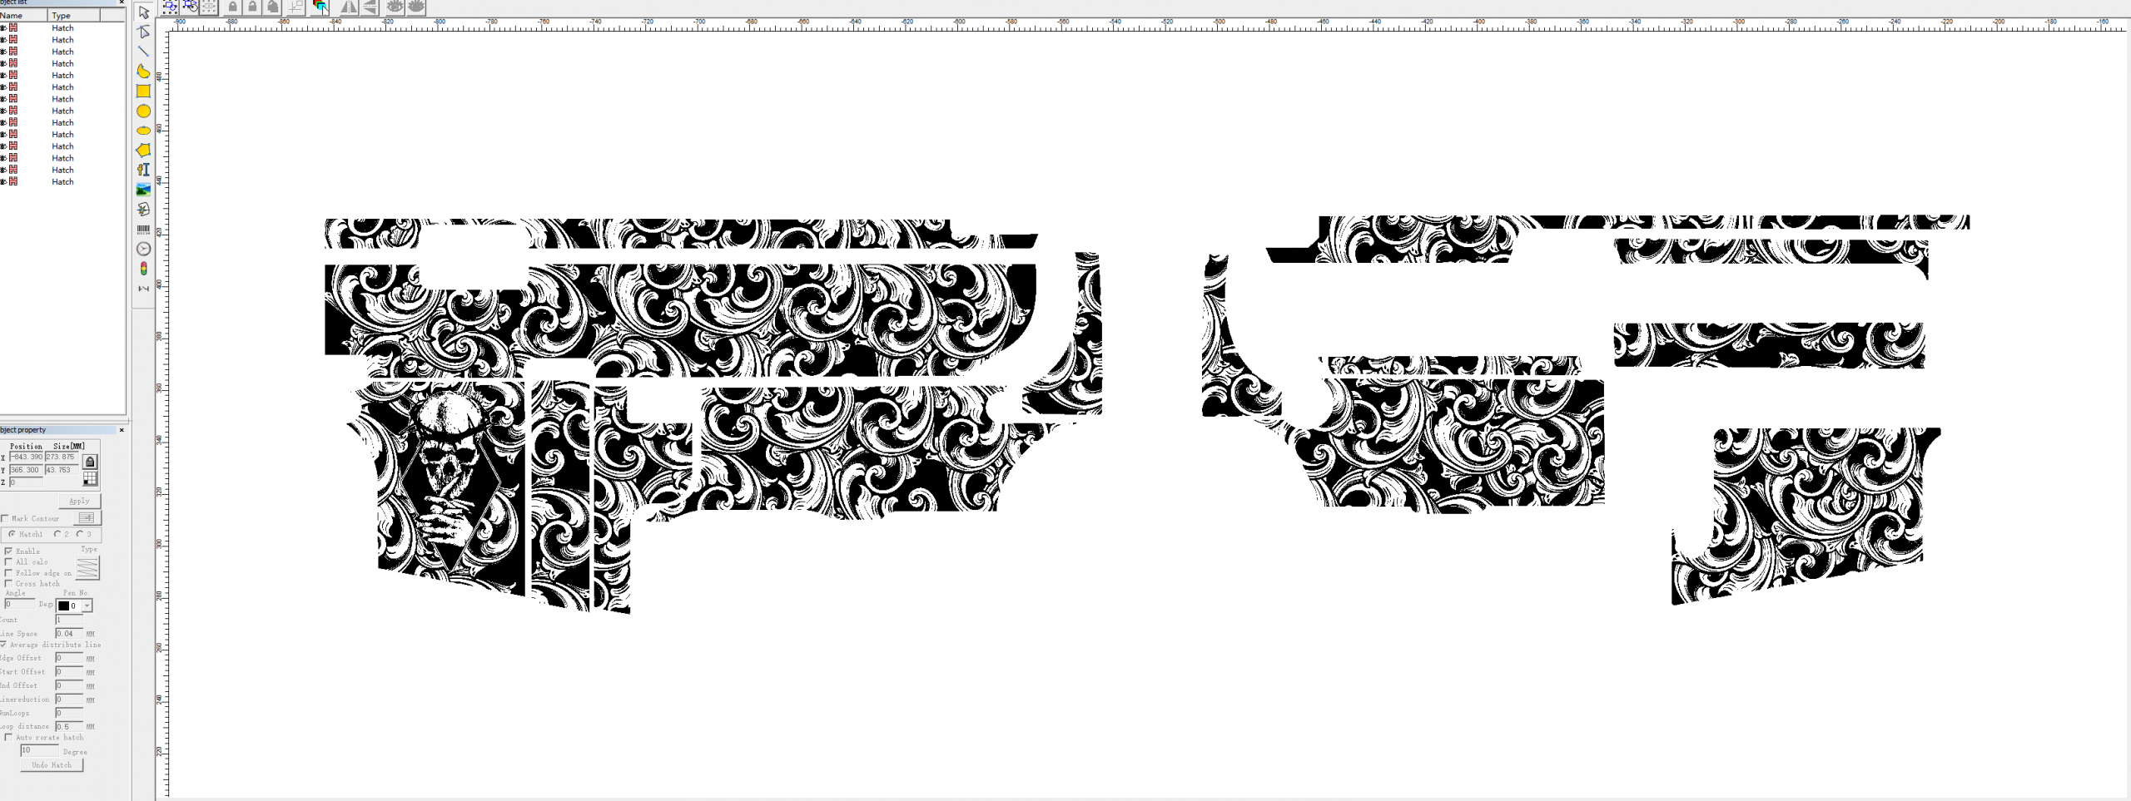Select the Rectangle tool
Screen dimensions: 2131x801
click(143, 91)
